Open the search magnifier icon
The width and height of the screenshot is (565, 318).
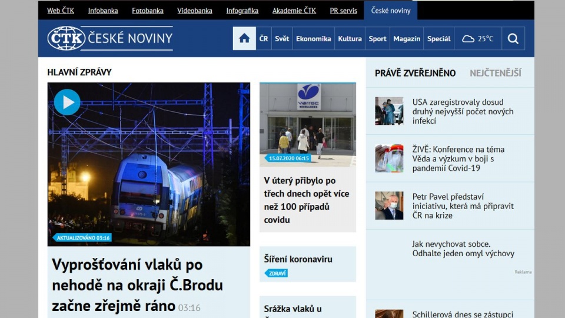coord(513,39)
